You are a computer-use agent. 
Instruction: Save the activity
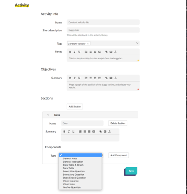pos(131,171)
